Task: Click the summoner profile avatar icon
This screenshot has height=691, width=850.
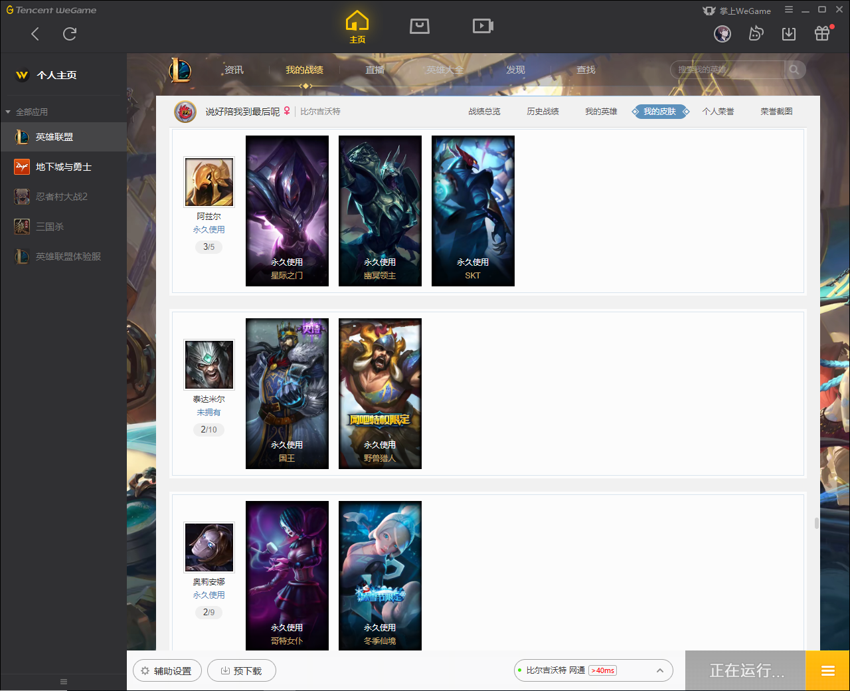Action: [185, 112]
